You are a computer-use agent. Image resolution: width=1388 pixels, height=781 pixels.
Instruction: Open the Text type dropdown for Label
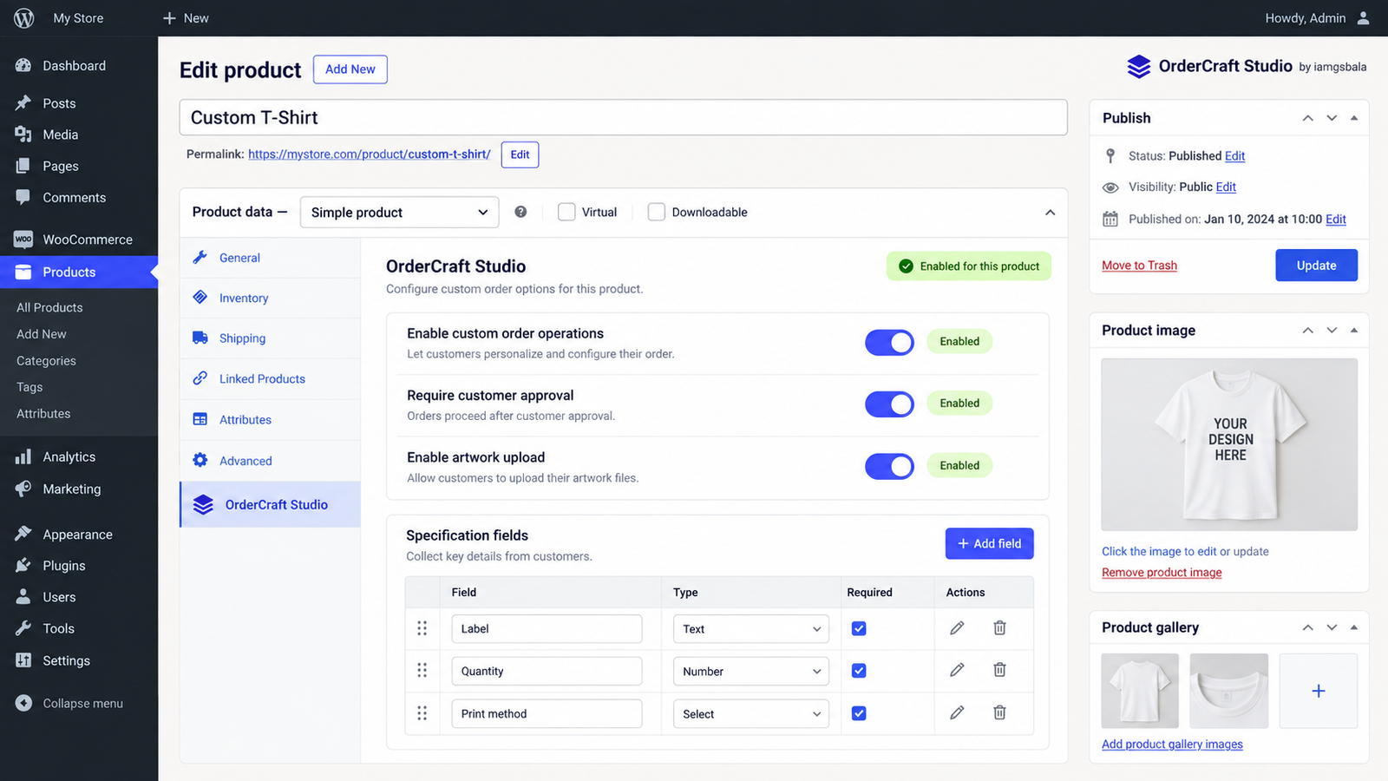[x=751, y=629]
